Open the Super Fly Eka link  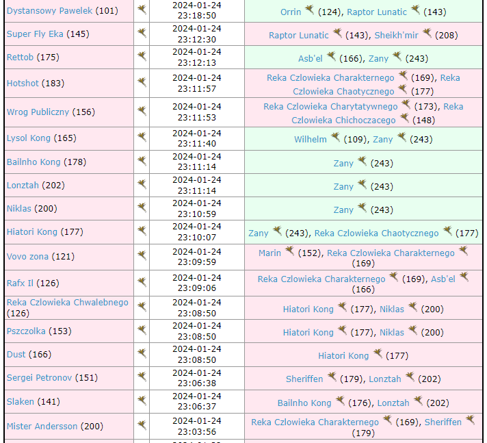39,34
